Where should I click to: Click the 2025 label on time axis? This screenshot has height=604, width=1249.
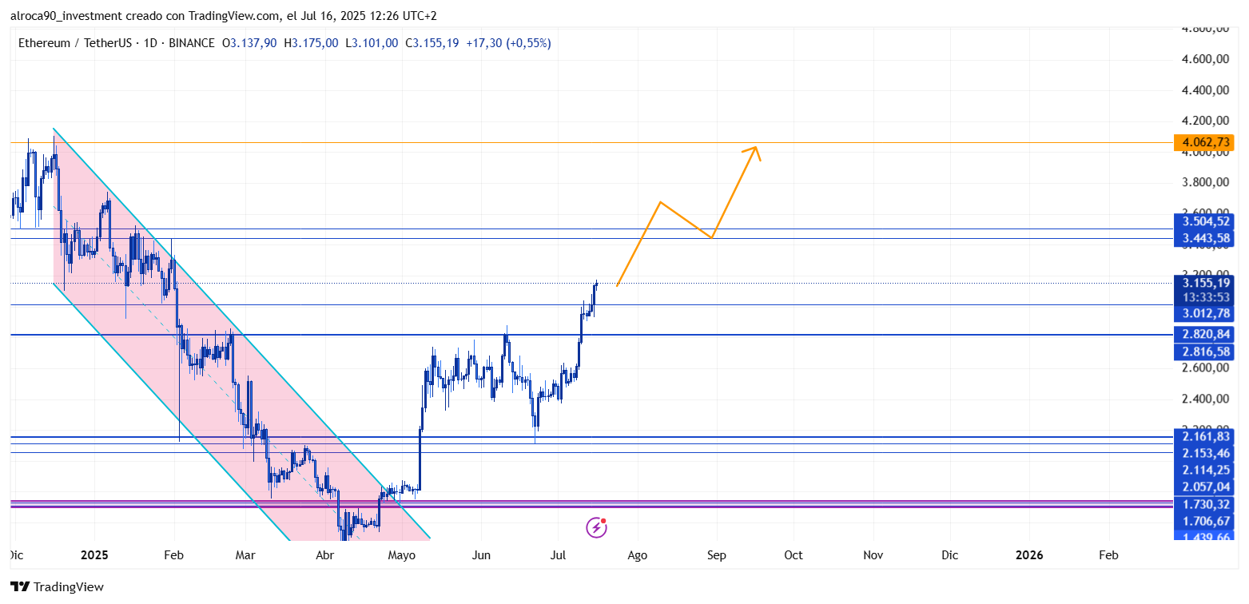point(94,555)
